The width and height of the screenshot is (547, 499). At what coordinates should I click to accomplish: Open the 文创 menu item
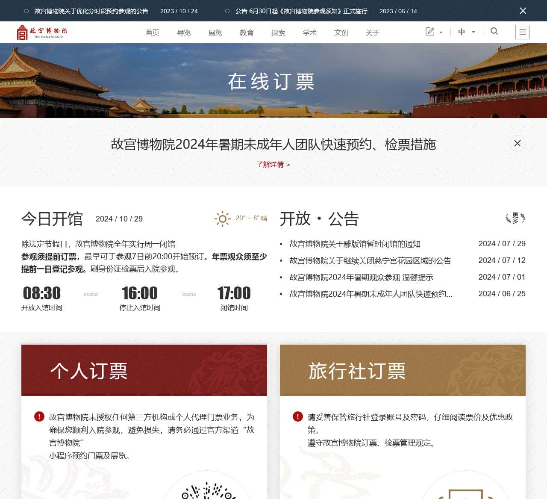[341, 32]
